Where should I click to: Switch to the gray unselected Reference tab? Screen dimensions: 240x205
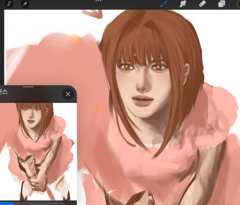point(39,203)
